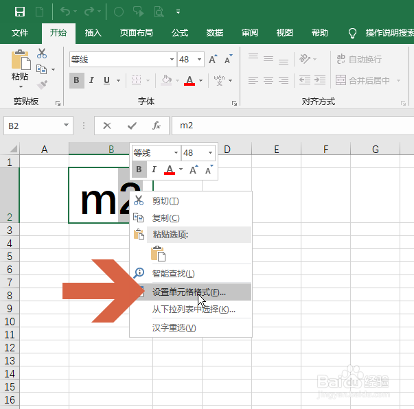This screenshot has height=409, width=414.
Task: Open Clipboard (剪贴板) group dialog launcher
Action: 58,103
